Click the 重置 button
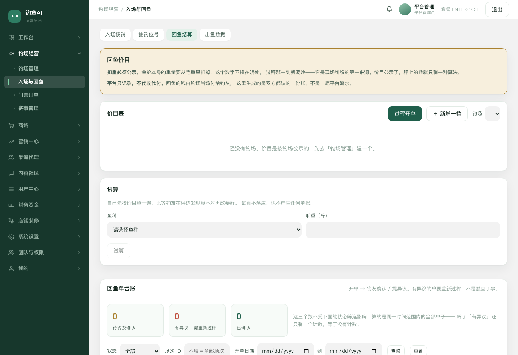Screen dimensions: 518x355 click(x=419, y=351)
